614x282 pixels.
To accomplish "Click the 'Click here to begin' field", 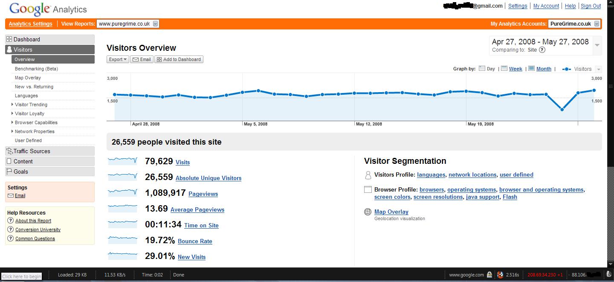I will 22,276.
